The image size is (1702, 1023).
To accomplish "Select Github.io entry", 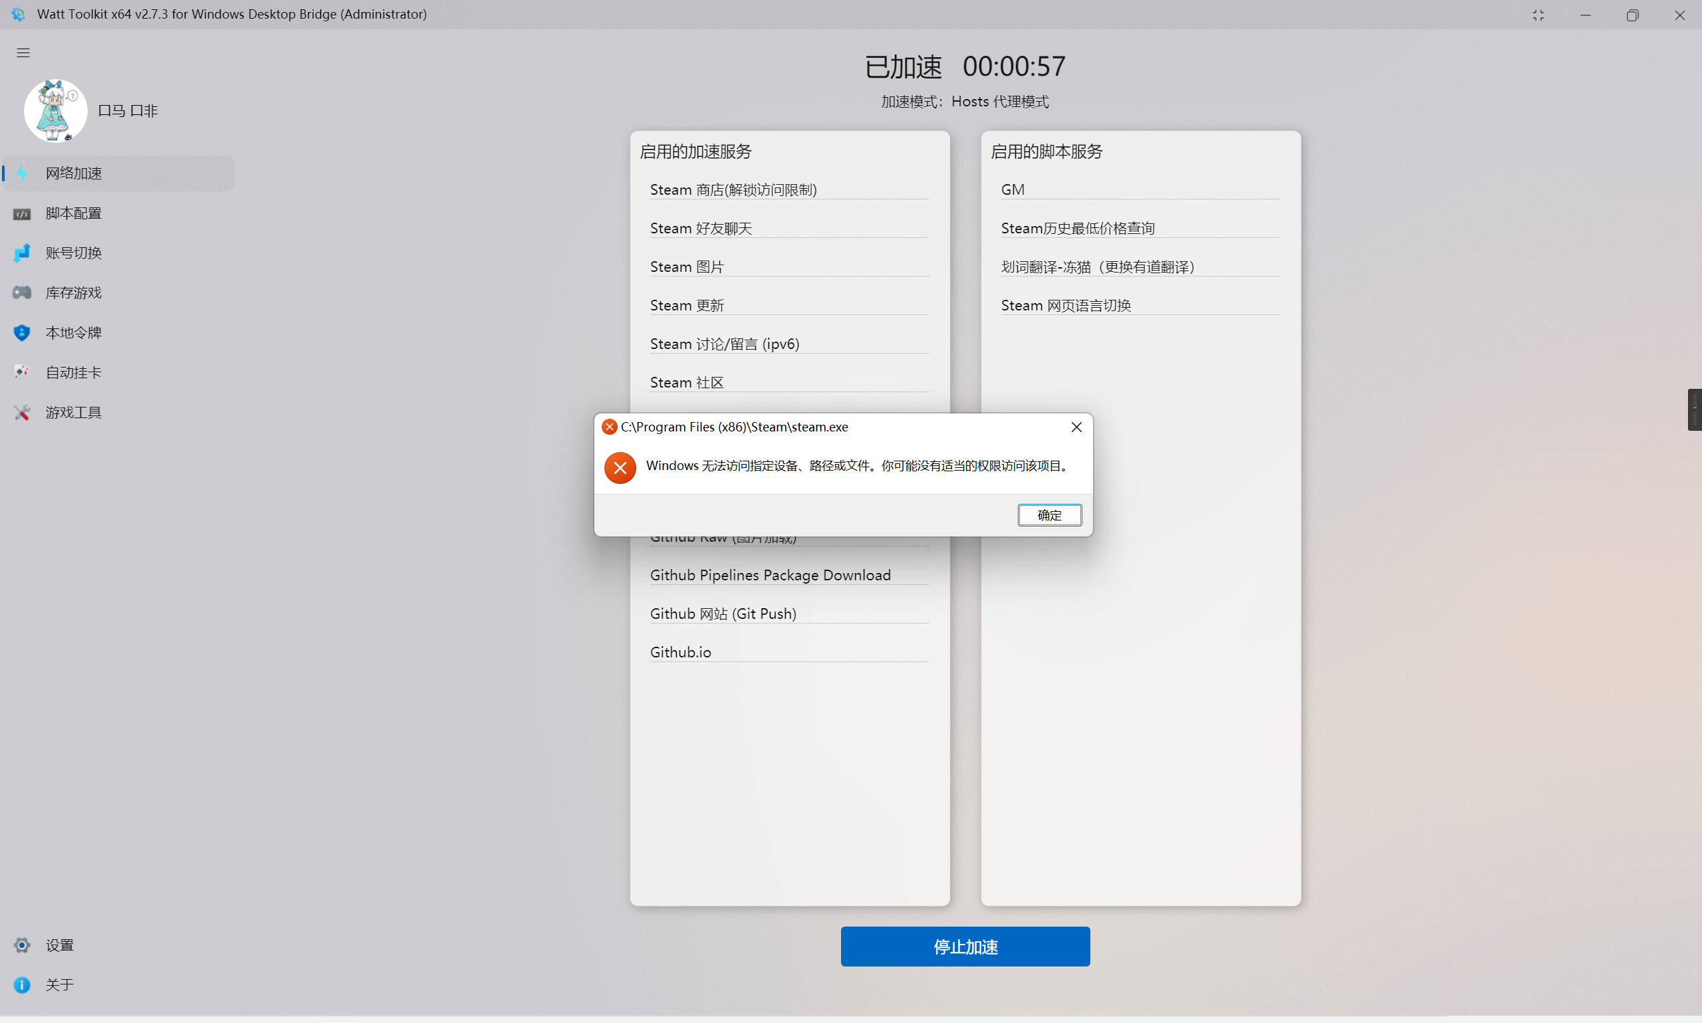I will (789, 652).
